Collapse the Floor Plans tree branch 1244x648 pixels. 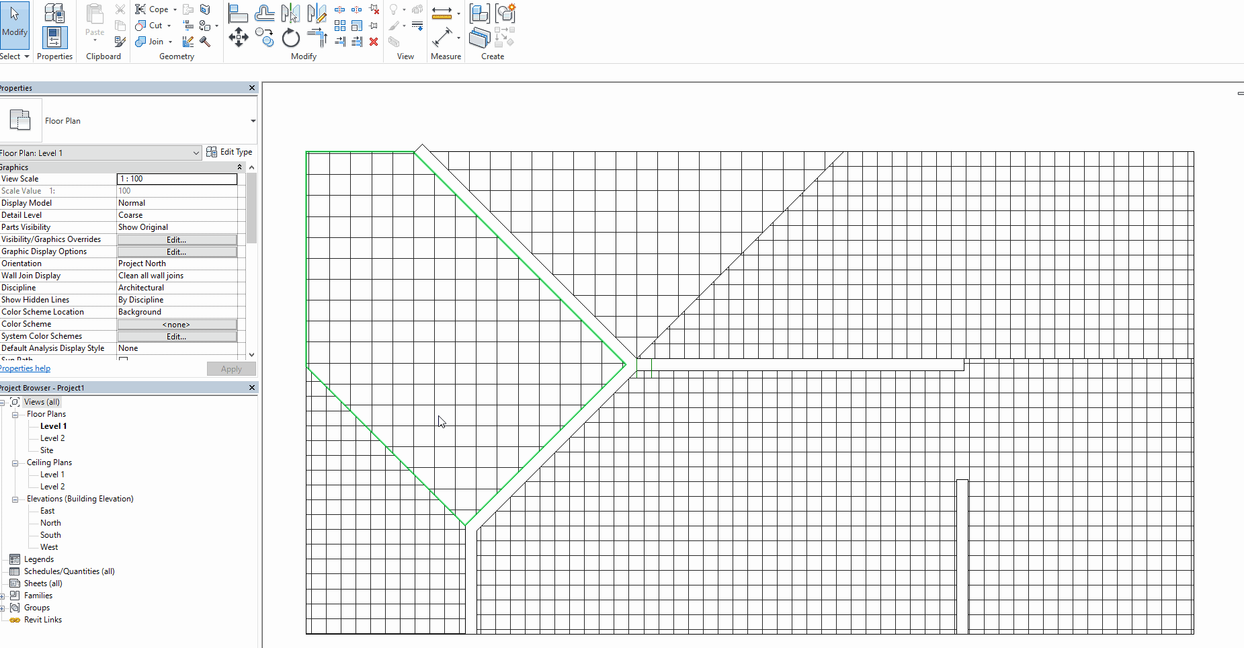[x=15, y=414]
